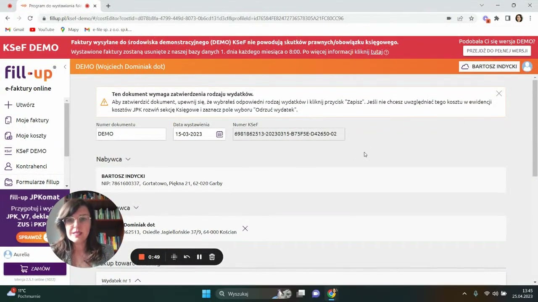Click PRZEJDŹ DO PEŁNEJ WERSJI button

pyautogui.click(x=497, y=51)
